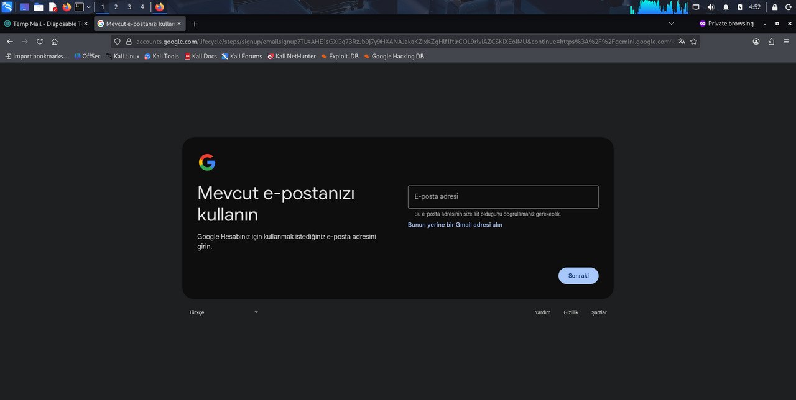Open the display settings tray icon
This screenshot has height=400, width=796.
(696, 7)
